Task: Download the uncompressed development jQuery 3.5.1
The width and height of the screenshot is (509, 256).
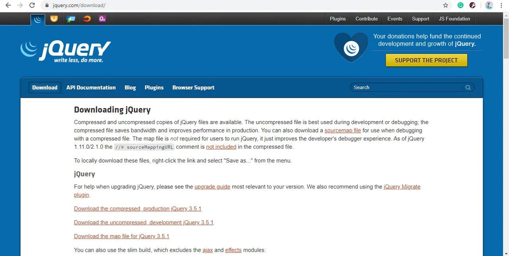Action: tap(144, 222)
